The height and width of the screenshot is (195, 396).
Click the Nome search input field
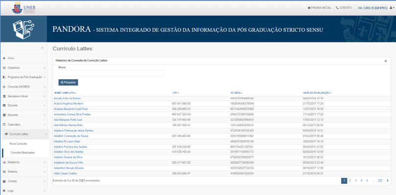click(111, 73)
